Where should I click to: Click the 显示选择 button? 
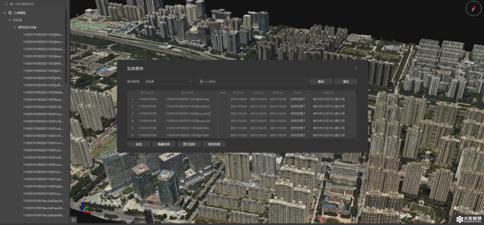point(189,144)
